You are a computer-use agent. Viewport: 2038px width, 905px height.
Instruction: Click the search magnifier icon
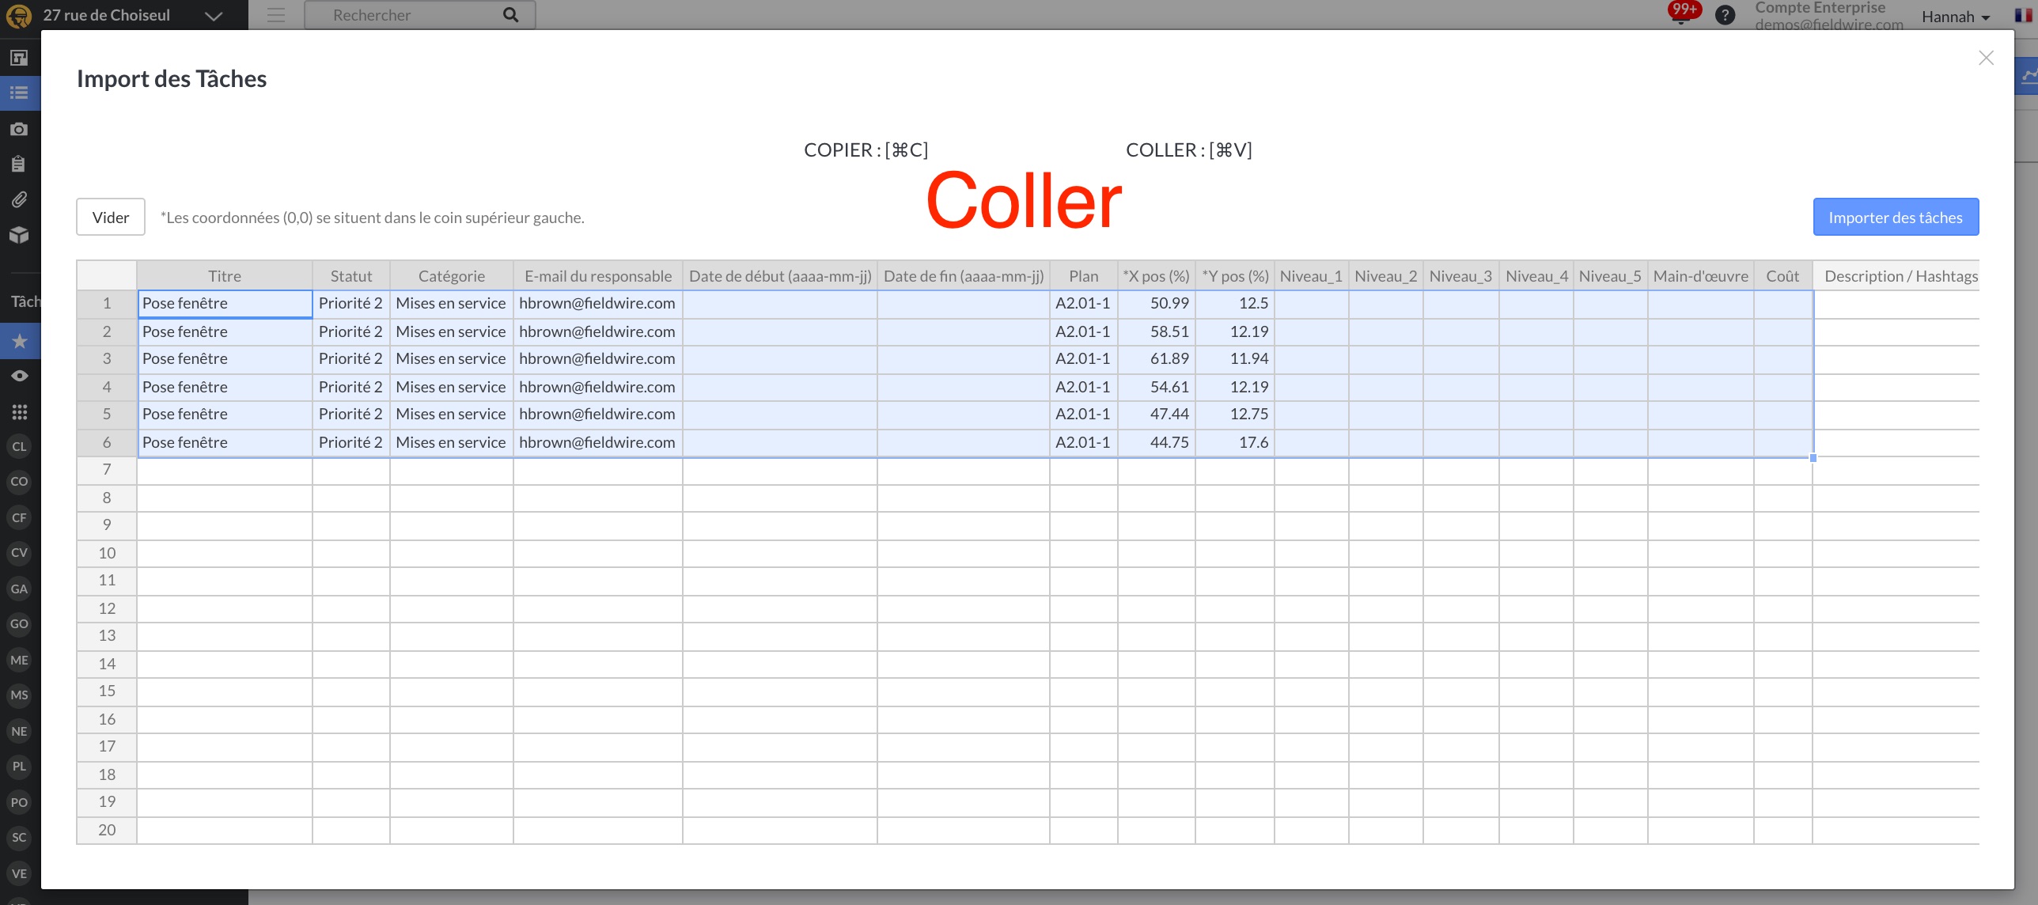pos(511,15)
